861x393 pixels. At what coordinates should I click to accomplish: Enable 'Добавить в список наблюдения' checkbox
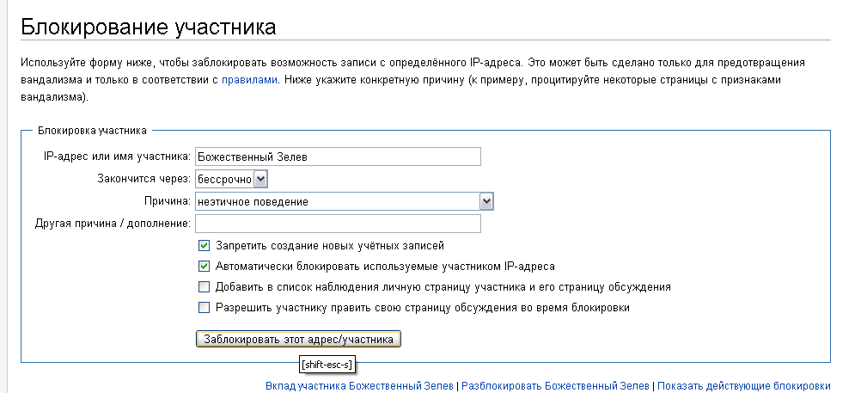[x=205, y=286]
